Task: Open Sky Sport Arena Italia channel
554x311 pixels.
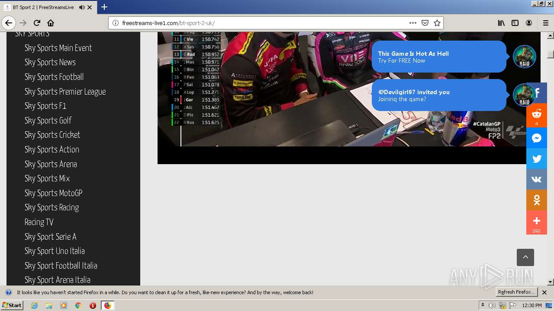Action: 58,280
